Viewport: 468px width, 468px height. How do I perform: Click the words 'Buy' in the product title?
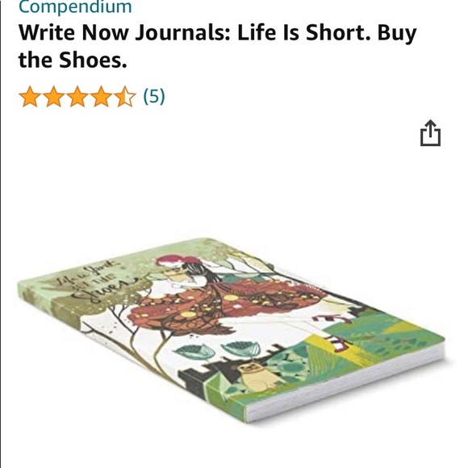tap(397, 32)
